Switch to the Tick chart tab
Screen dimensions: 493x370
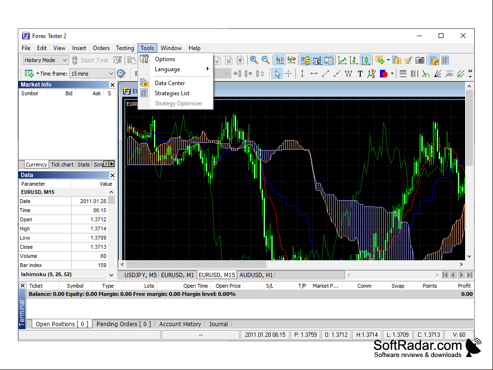pos(62,165)
